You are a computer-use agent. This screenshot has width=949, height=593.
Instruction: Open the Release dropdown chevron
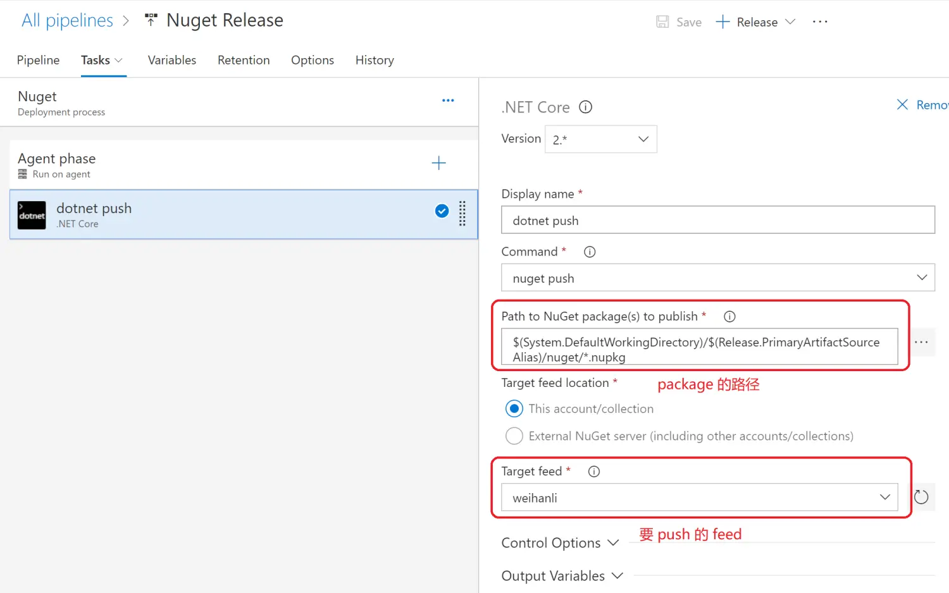point(790,22)
